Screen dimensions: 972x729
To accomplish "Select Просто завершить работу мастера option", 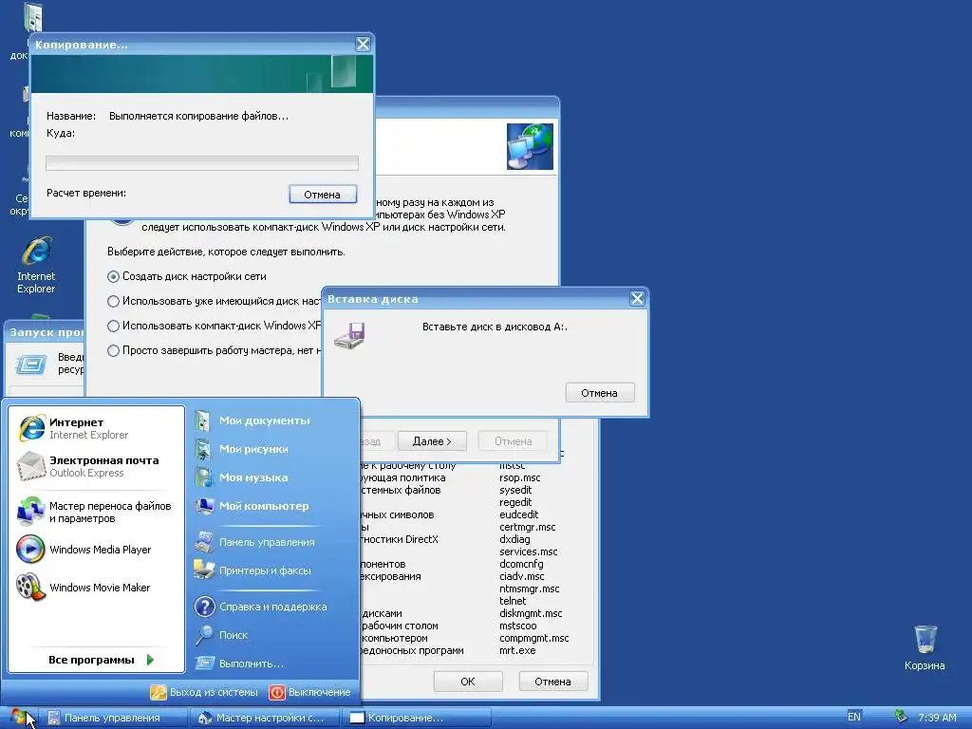I will (214, 351).
